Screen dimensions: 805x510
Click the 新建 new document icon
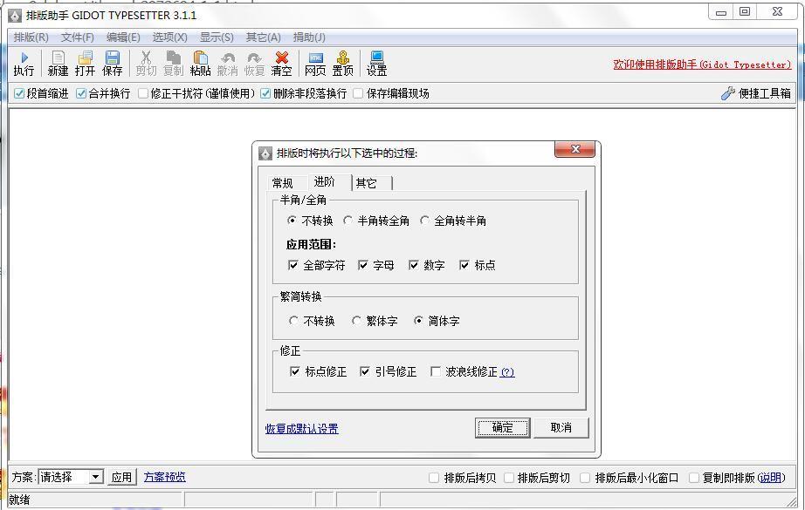(58, 64)
